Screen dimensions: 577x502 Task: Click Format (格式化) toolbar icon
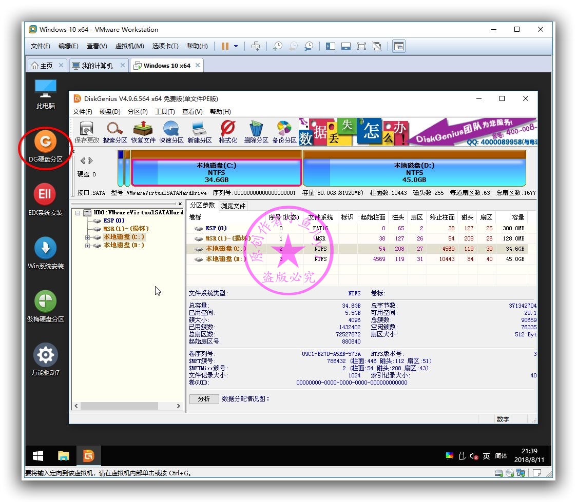[228, 132]
